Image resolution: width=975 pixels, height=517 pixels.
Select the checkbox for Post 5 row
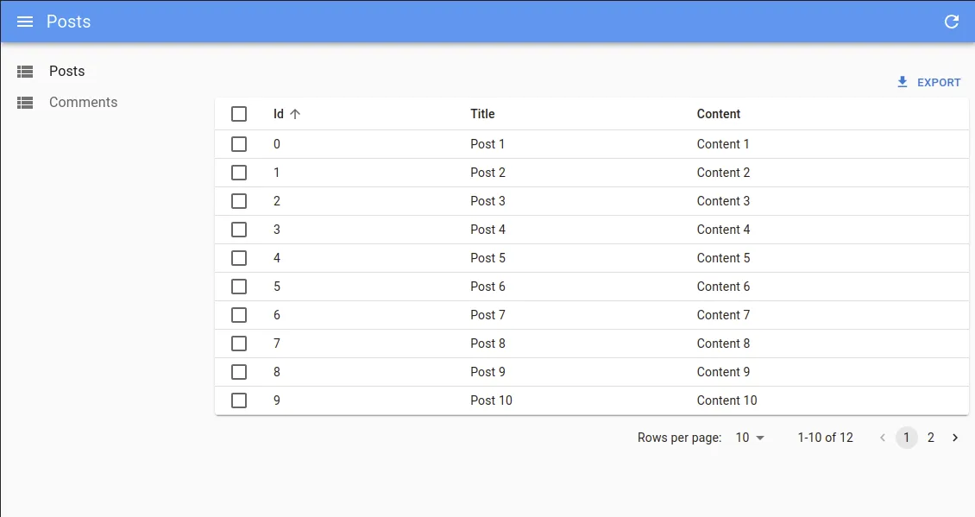(239, 258)
